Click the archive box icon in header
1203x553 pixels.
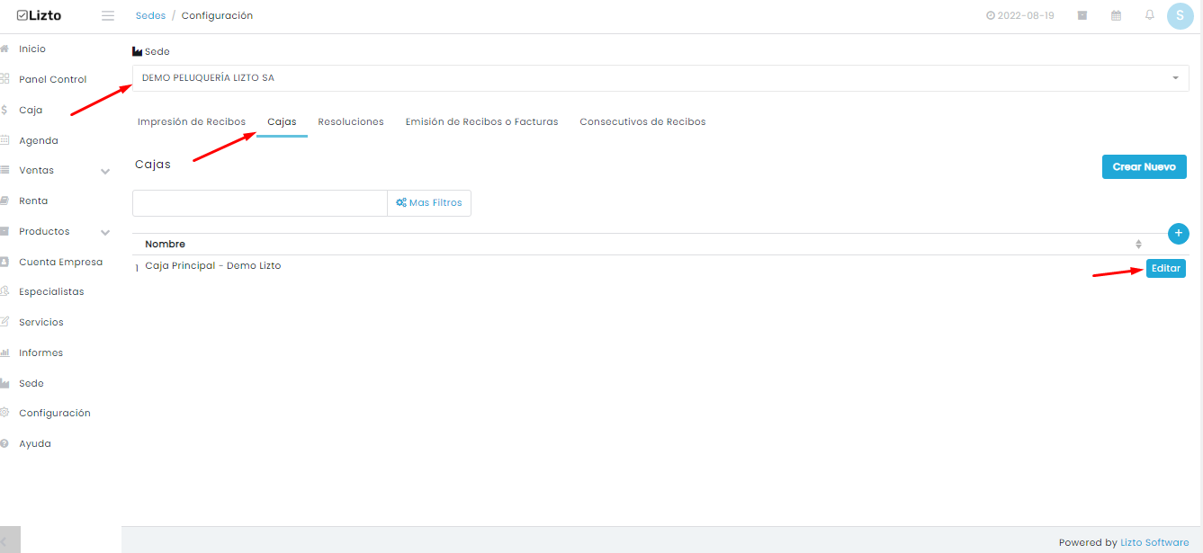(x=1082, y=15)
